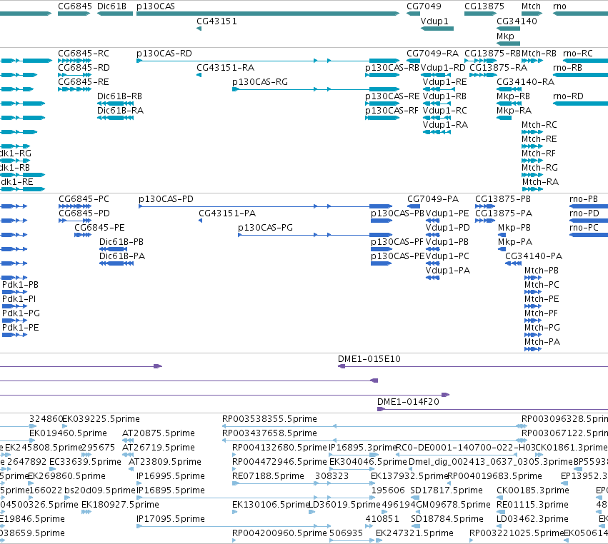Viewport: 608px width, 544px height.
Task: Select protein Pdk1-PI
Action: 19,299
